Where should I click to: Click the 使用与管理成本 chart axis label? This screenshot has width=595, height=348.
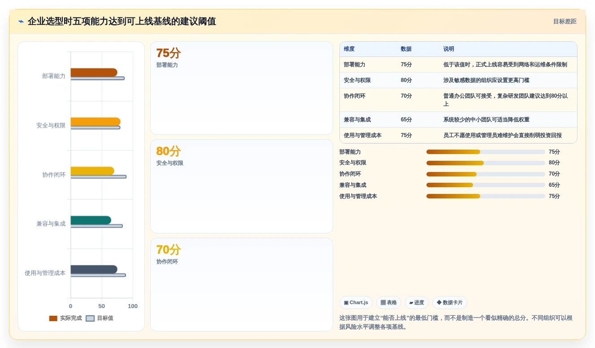point(45,273)
